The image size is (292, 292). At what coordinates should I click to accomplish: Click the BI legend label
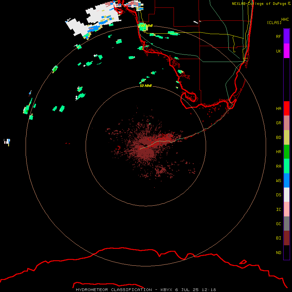(278, 238)
